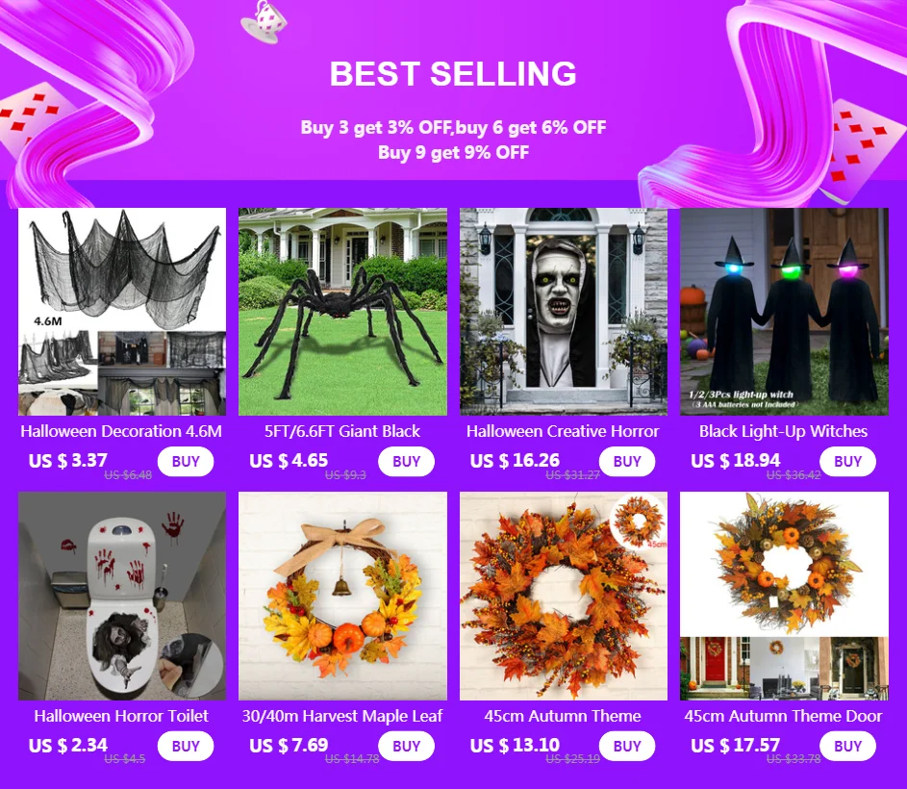Click BUY next to US $17.57
The height and width of the screenshot is (789, 907).
click(x=847, y=746)
